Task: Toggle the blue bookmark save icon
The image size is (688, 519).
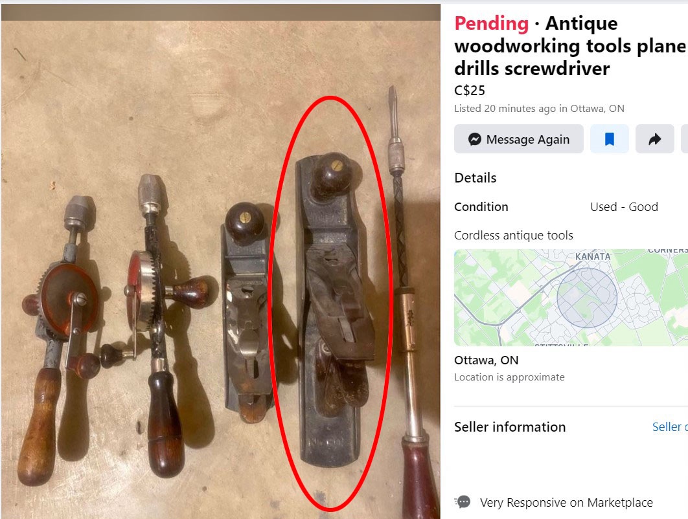Action: [x=610, y=139]
